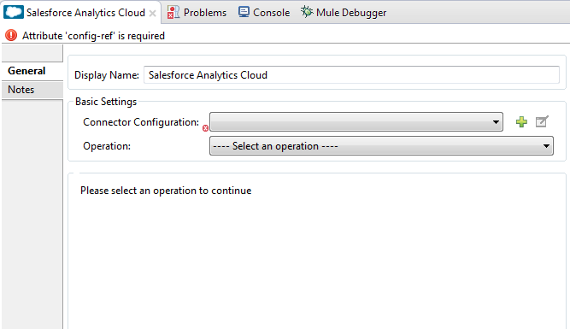Viewport: 570px width, 329px height.
Task: Click the green plus add configuration icon
Action: 521,122
